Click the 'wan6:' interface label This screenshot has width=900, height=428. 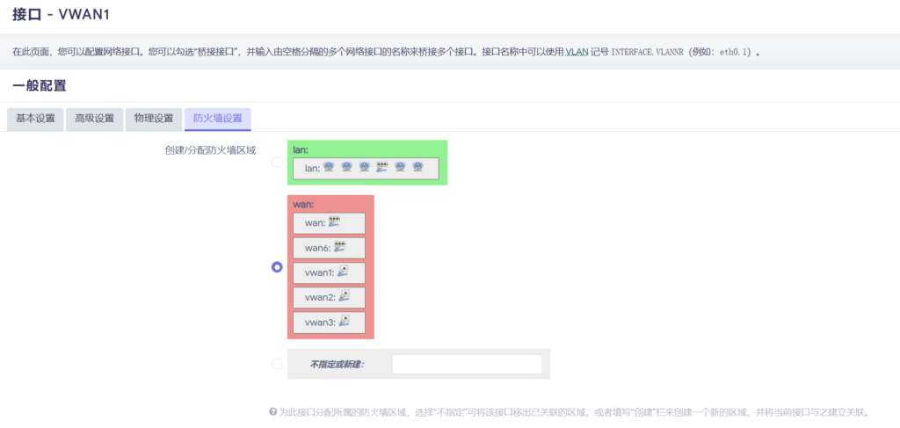(317, 249)
